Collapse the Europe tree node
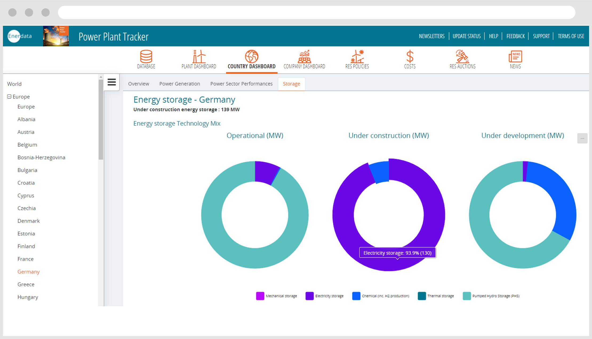Image resolution: width=592 pixels, height=339 pixels. tap(9, 96)
